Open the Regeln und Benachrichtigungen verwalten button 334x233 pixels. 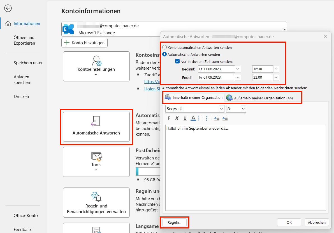point(96,202)
